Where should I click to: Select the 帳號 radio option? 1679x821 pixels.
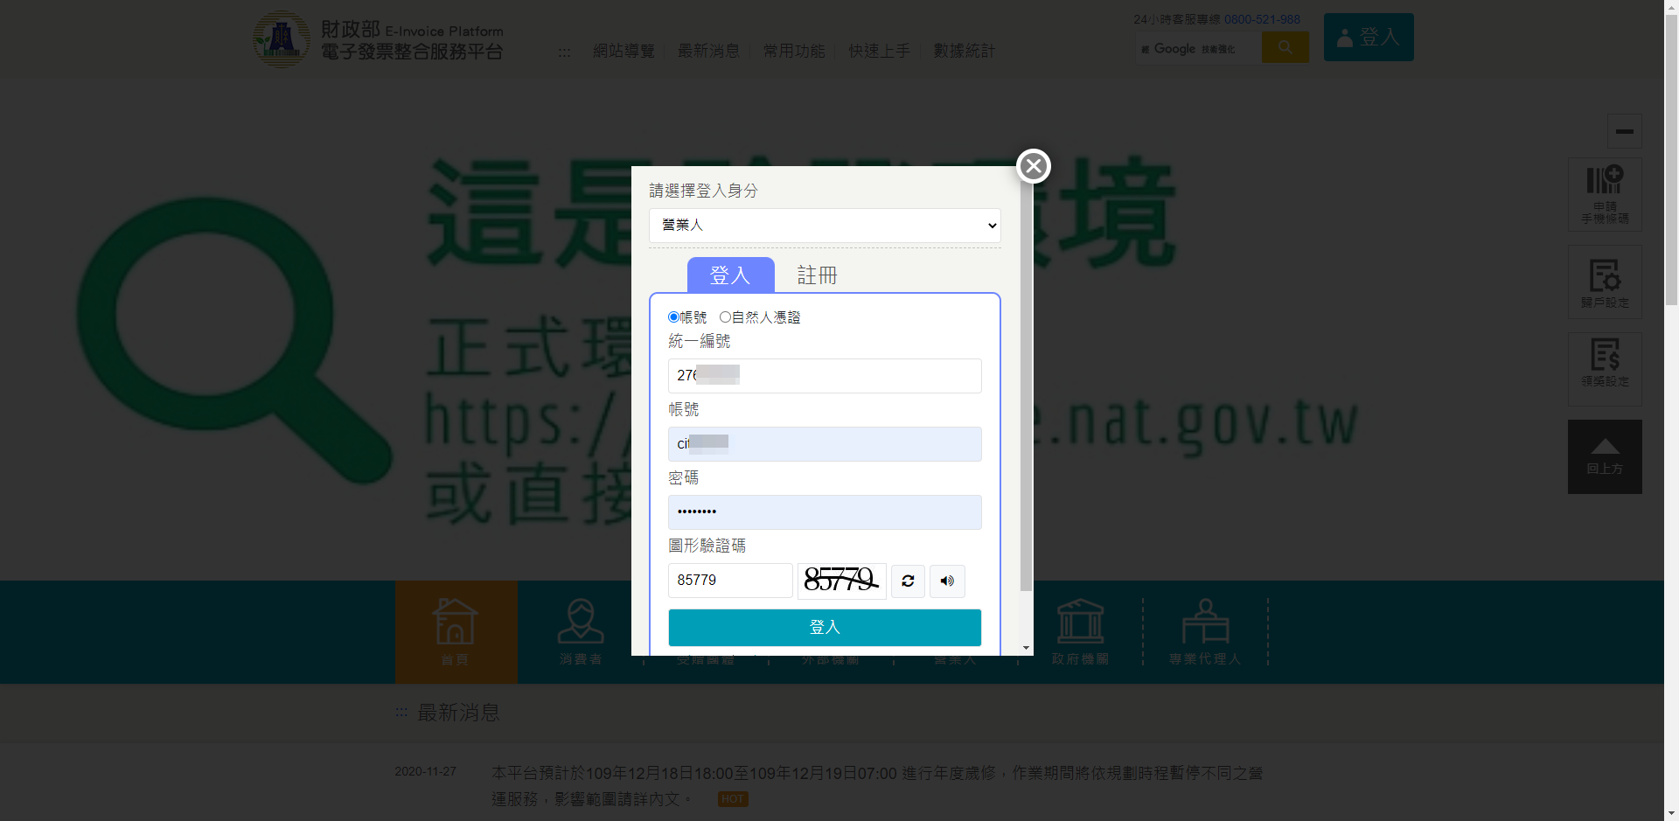coord(673,317)
